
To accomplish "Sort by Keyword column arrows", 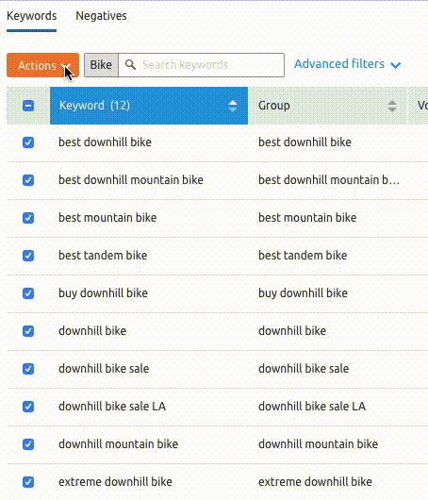I will (x=233, y=106).
